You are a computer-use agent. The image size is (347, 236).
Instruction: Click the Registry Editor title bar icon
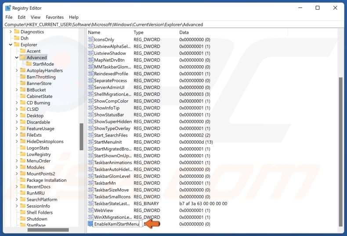pyautogui.click(x=8, y=8)
